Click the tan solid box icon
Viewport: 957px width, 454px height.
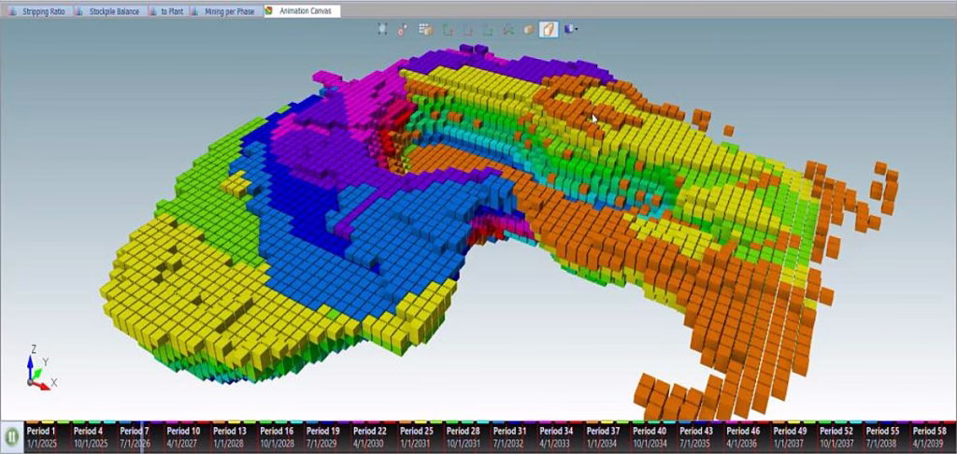click(x=529, y=29)
